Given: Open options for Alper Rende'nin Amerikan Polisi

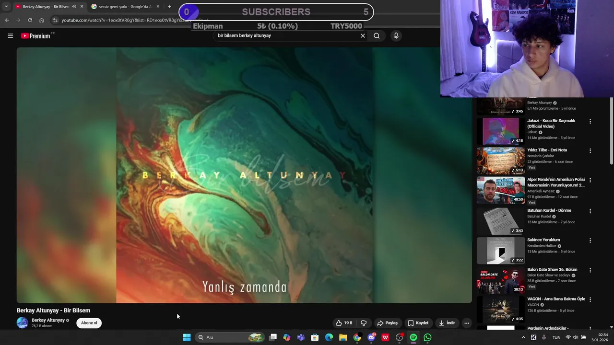Looking at the screenshot, I should [x=590, y=180].
